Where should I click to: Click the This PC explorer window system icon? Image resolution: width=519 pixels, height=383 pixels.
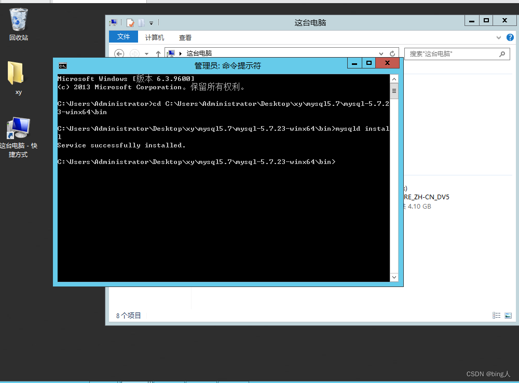point(113,22)
